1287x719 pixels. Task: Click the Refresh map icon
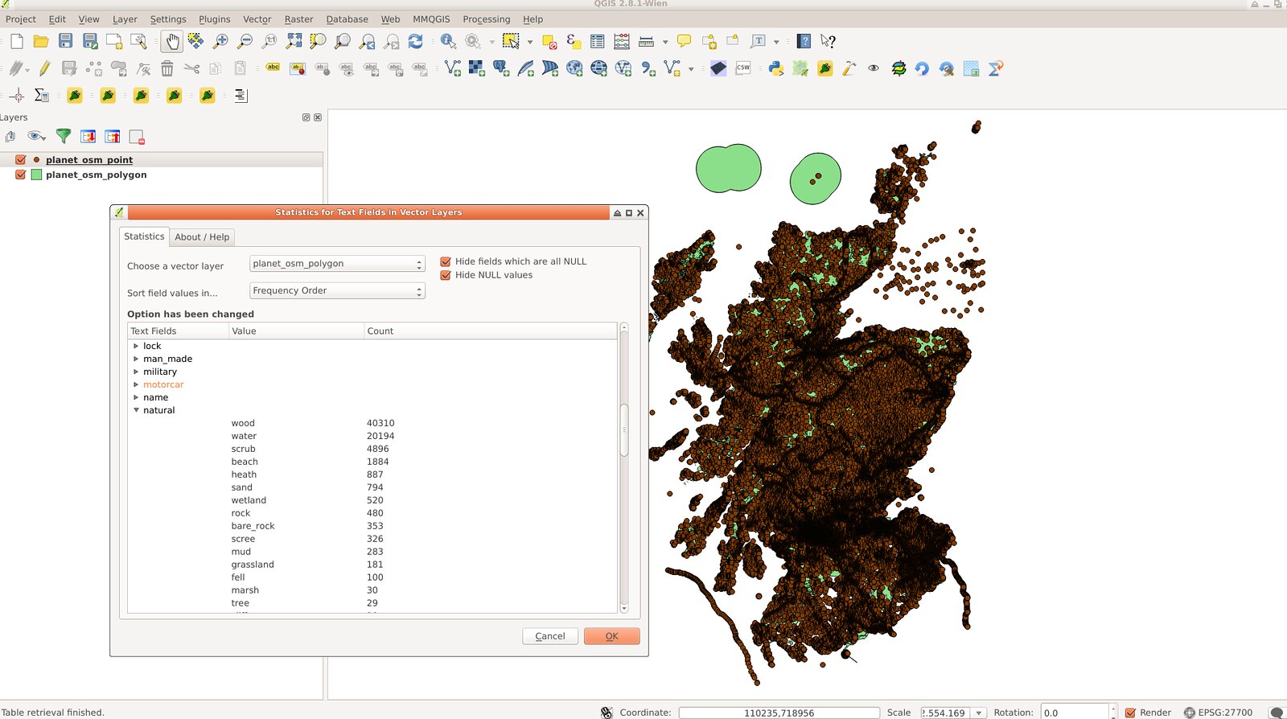point(415,41)
